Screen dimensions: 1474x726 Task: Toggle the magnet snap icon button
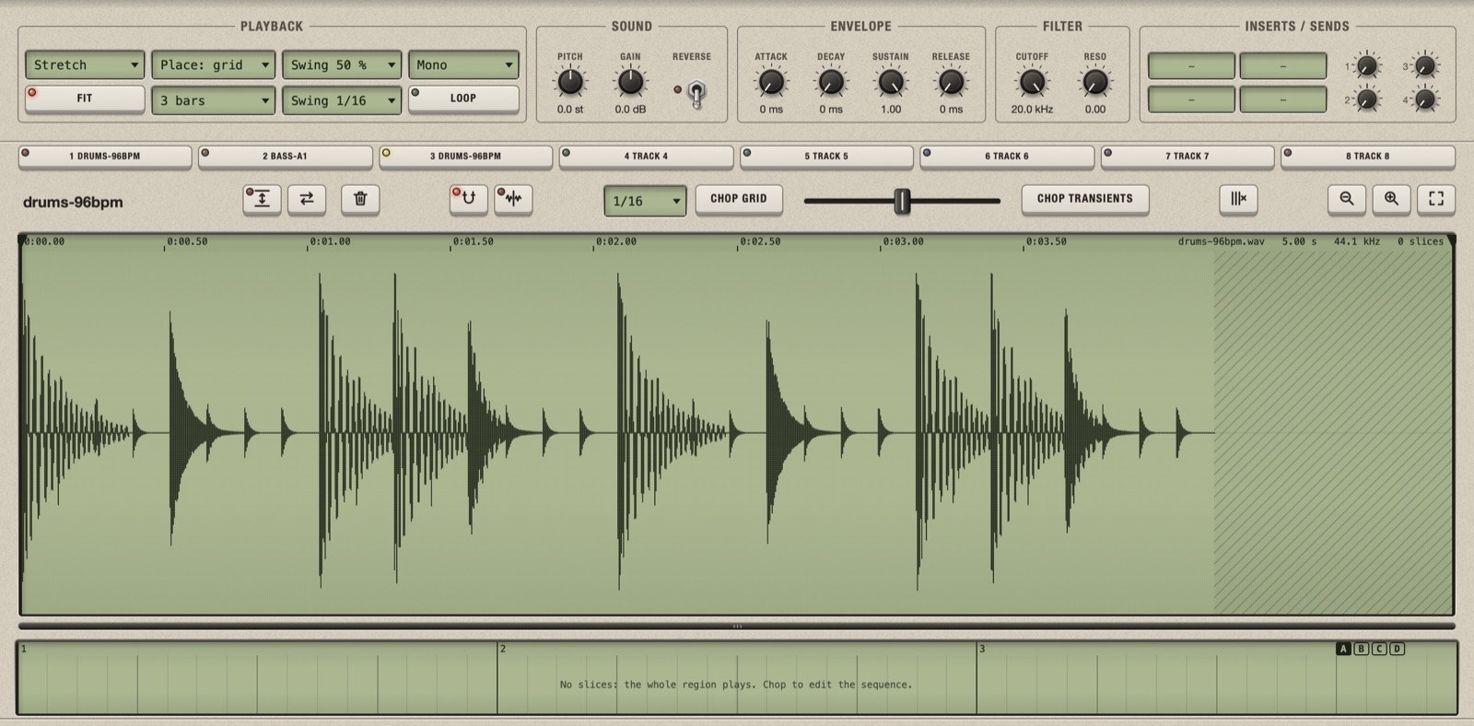(x=468, y=199)
